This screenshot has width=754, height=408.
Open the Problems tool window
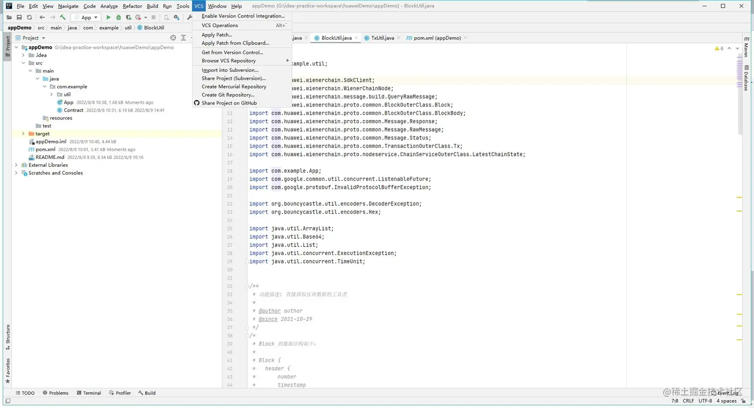pyautogui.click(x=55, y=393)
